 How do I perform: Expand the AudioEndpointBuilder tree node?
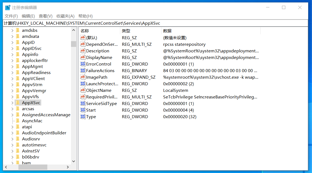12,133
